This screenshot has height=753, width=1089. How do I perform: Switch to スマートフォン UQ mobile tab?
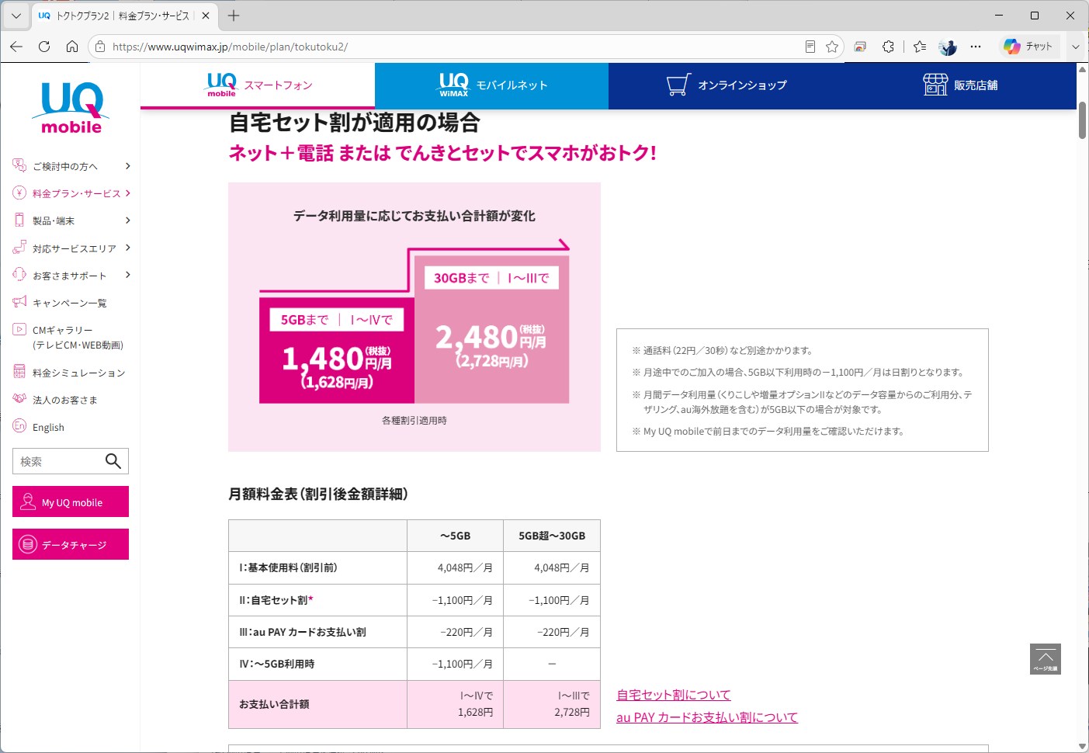pyautogui.click(x=258, y=85)
